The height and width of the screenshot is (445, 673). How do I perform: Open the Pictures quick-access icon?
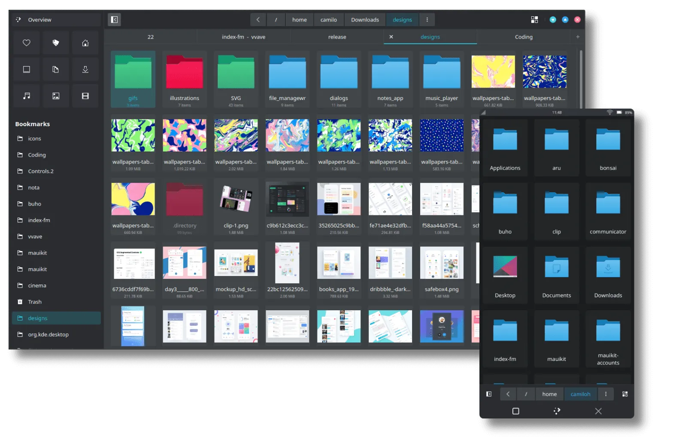(56, 96)
